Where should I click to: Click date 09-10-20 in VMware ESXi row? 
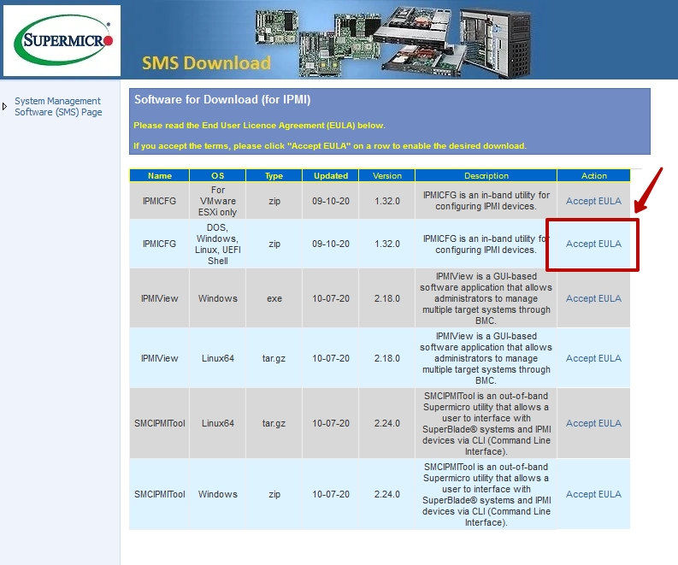[x=330, y=201]
